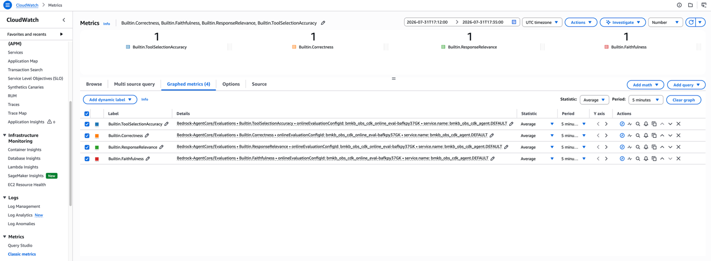Image resolution: width=711 pixels, height=261 pixels.
Task: Open the Add dynamic label dropdown
Action: [110, 99]
